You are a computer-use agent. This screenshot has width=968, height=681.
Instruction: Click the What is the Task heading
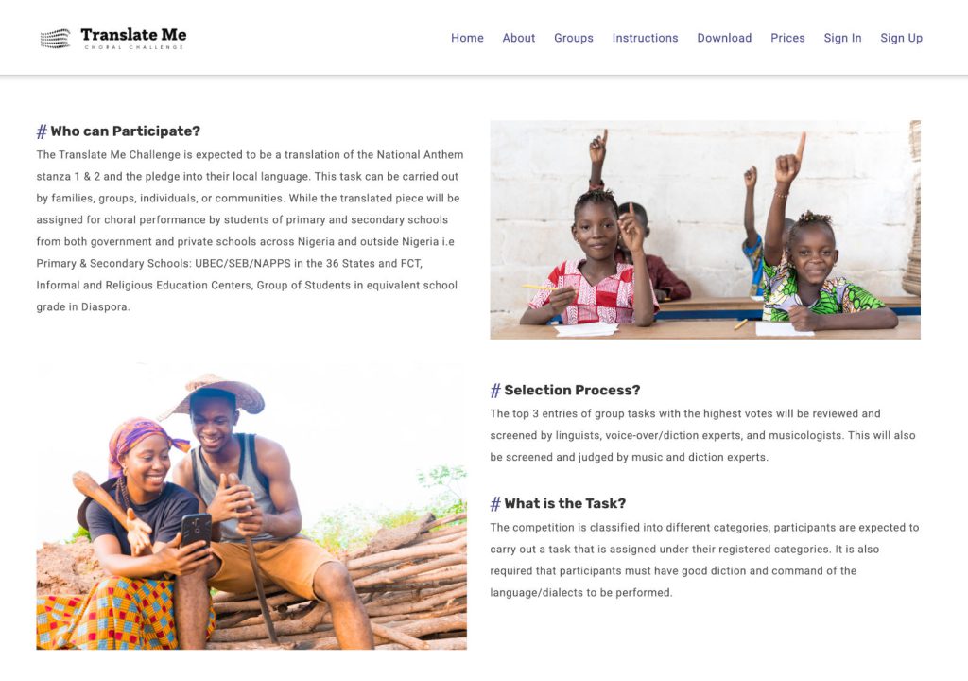[x=564, y=504]
